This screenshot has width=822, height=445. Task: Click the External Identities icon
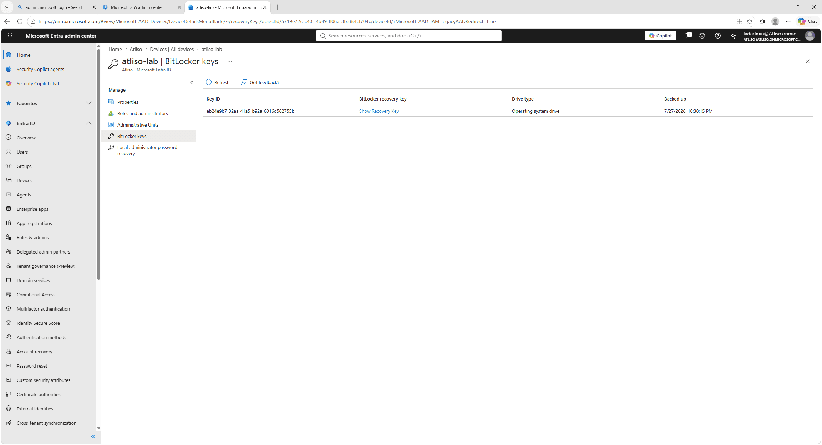[9, 408]
